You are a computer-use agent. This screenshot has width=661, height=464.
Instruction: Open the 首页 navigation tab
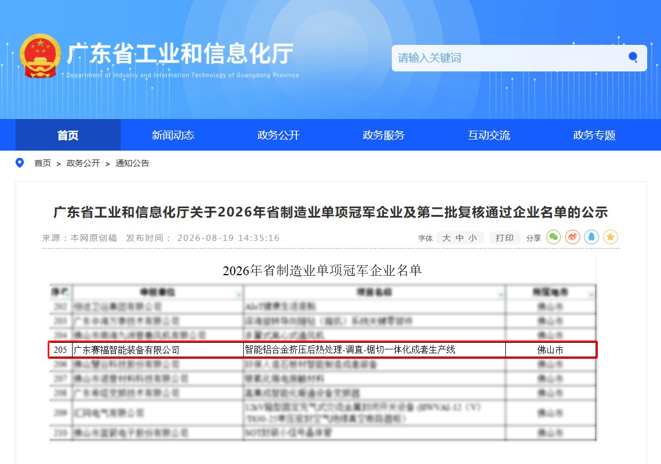pyautogui.click(x=68, y=135)
